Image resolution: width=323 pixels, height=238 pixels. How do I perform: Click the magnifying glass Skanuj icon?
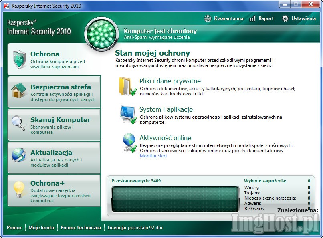[x=18, y=123]
